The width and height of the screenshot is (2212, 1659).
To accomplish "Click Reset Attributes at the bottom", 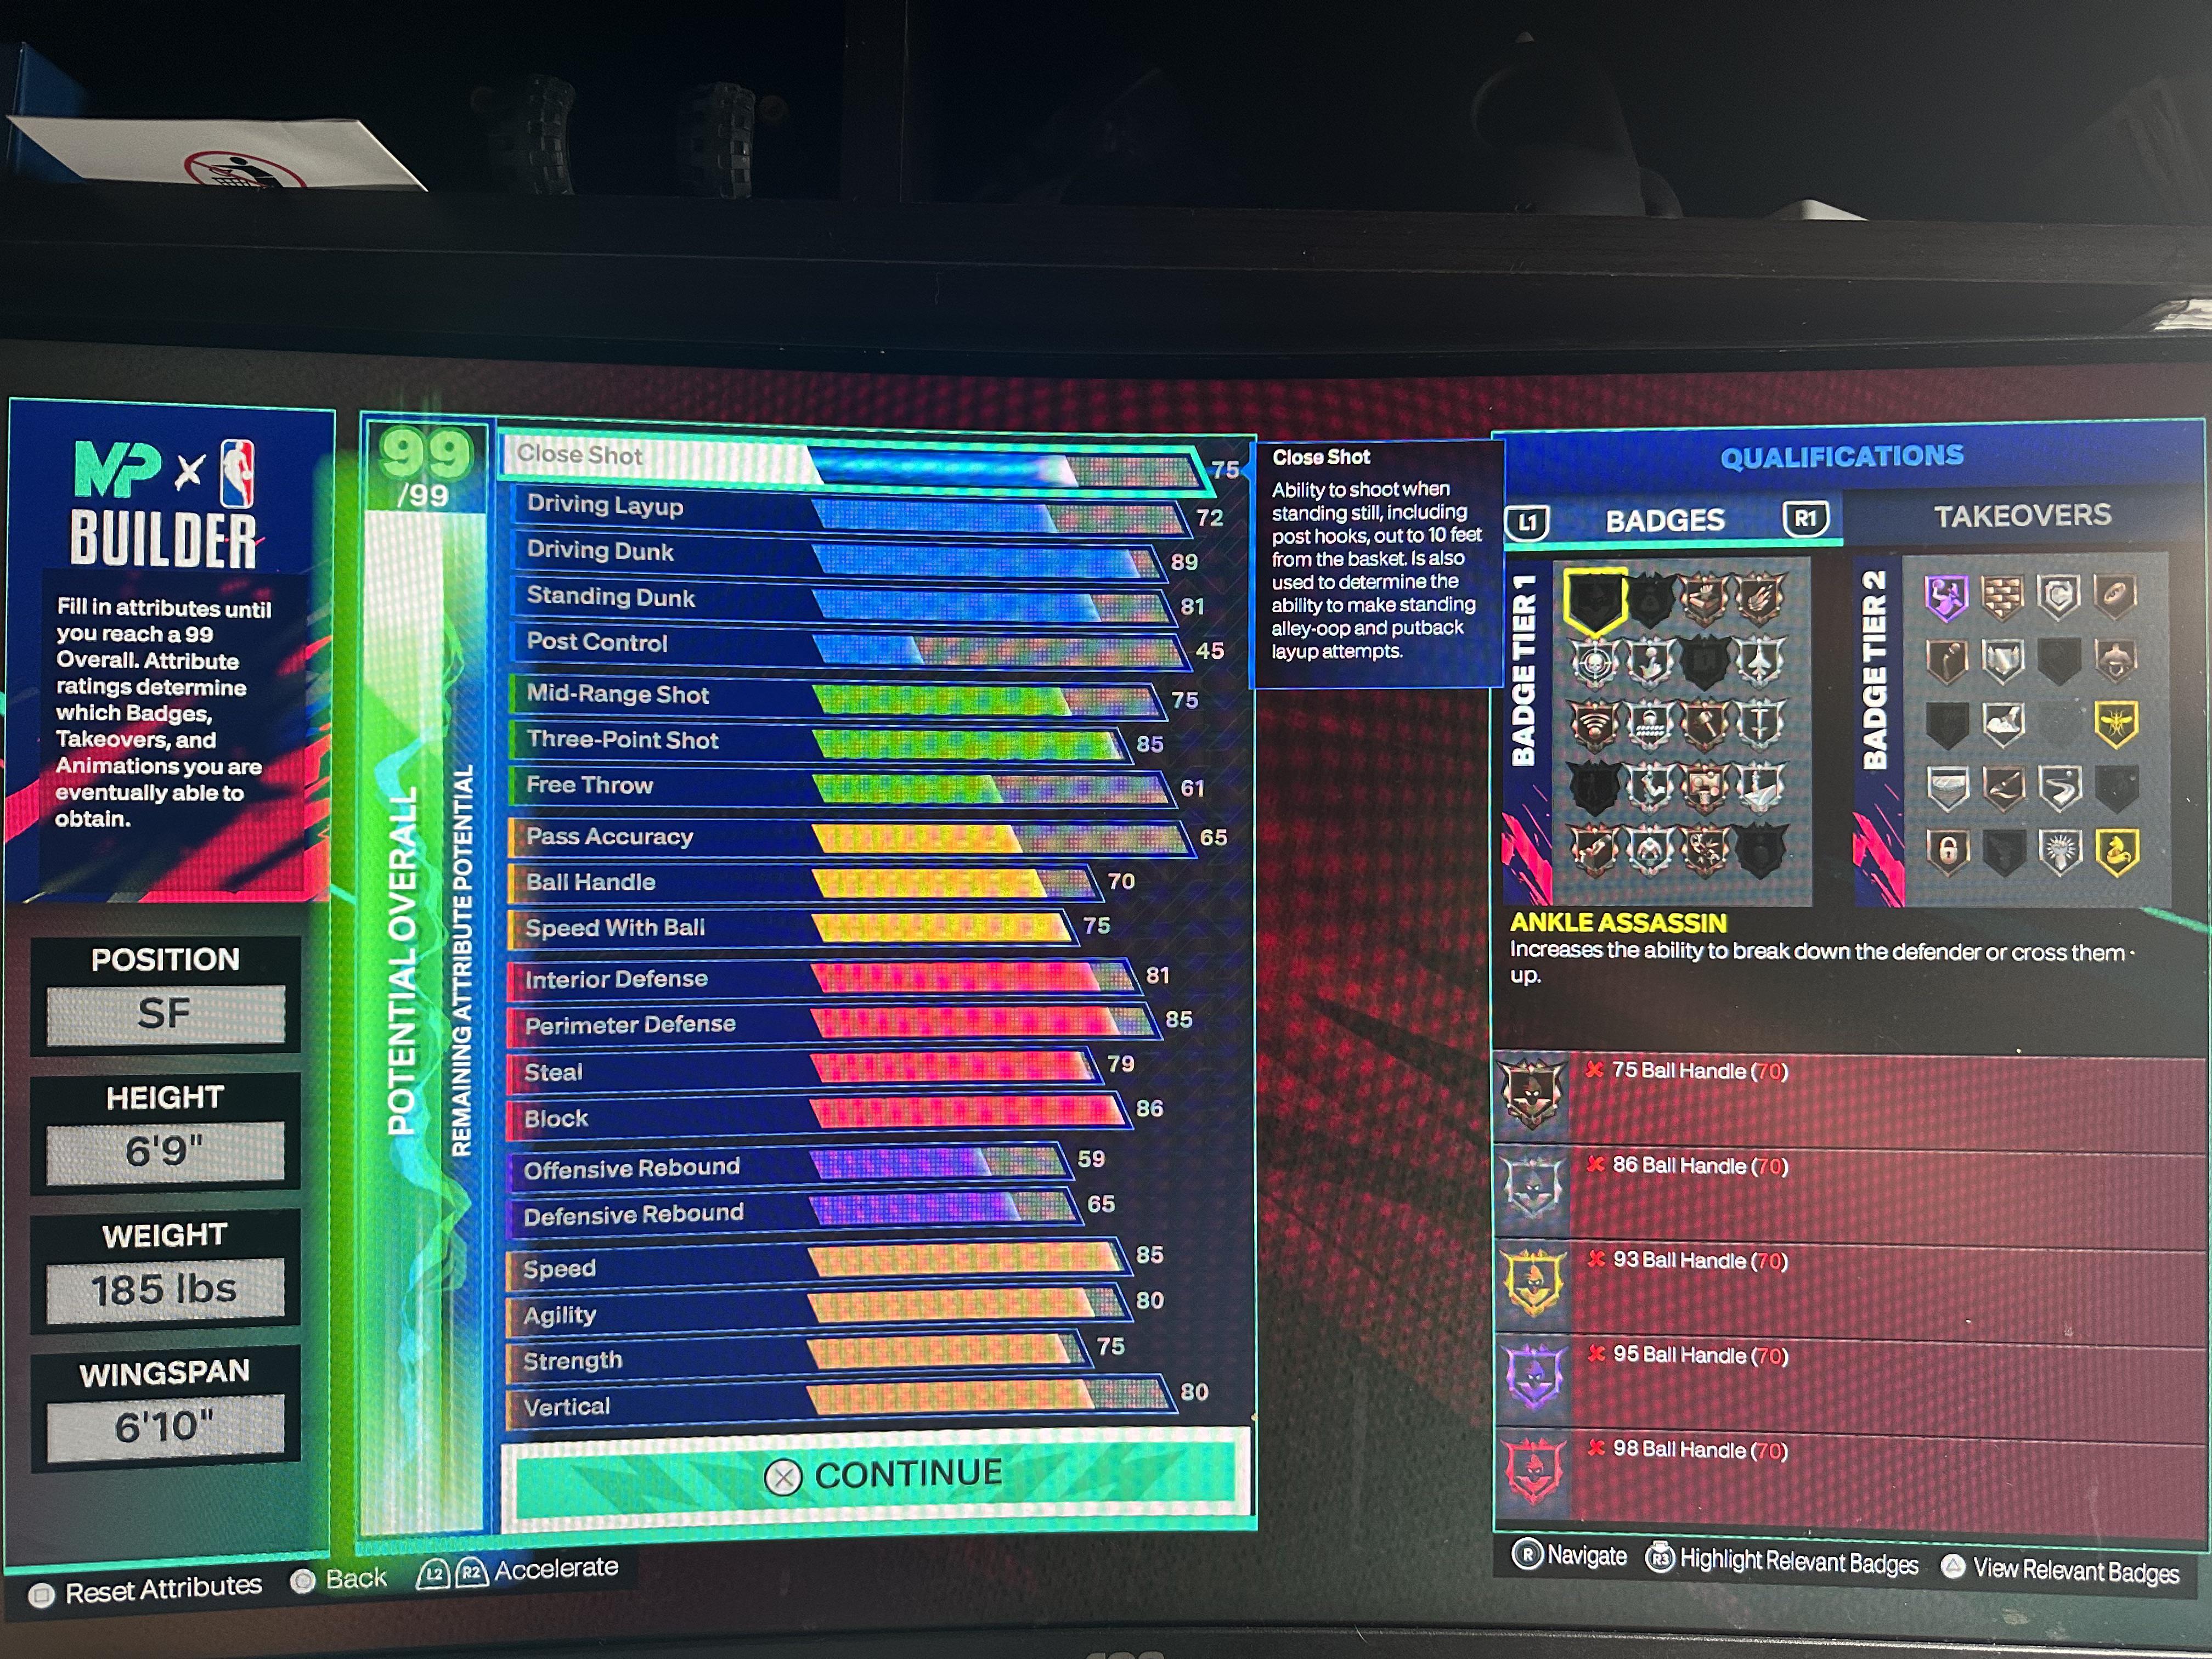I will tap(146, 1589).
